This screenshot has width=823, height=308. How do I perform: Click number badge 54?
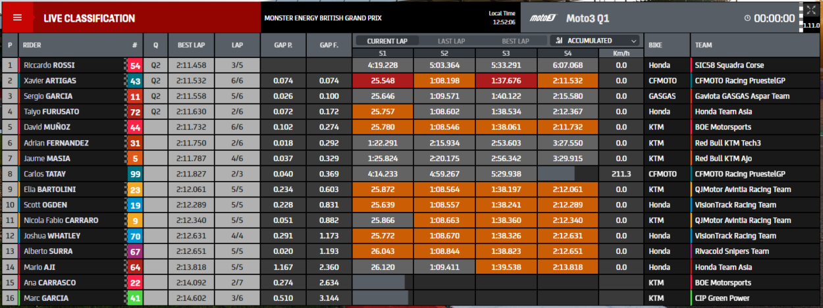click(135, 65)
